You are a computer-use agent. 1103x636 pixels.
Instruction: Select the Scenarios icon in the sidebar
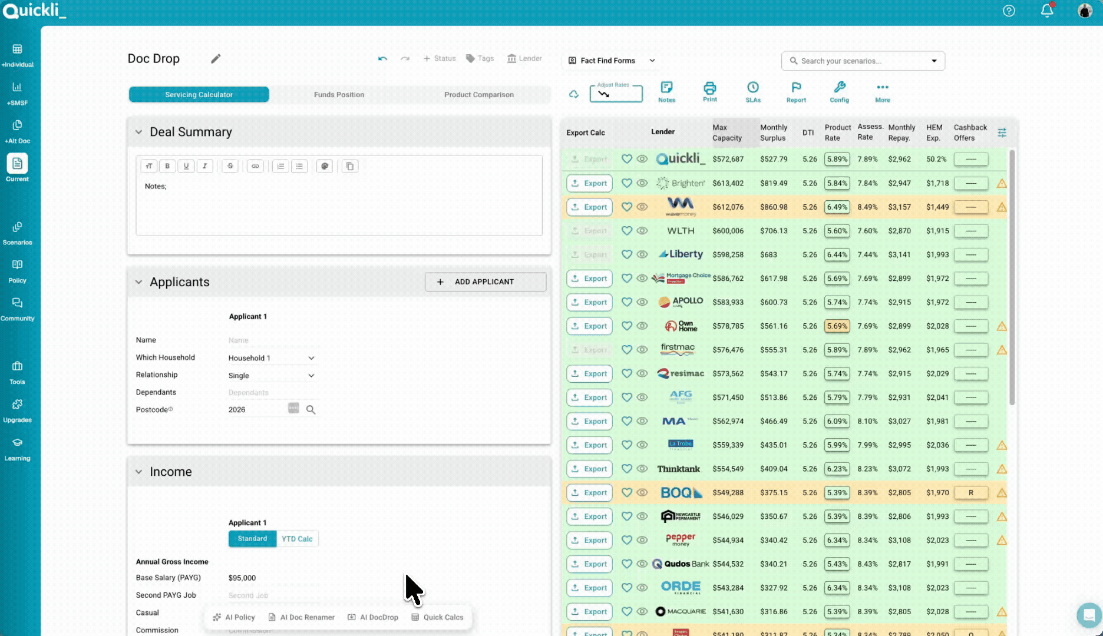pos(17,232)
